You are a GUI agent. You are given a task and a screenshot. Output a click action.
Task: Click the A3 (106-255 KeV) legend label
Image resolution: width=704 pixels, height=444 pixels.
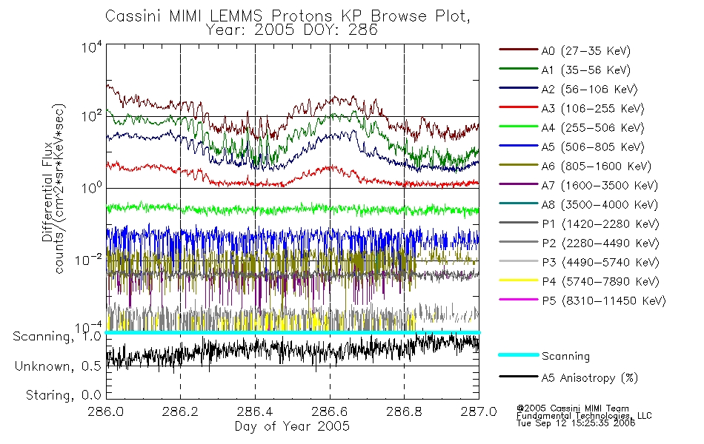(593, 109)
